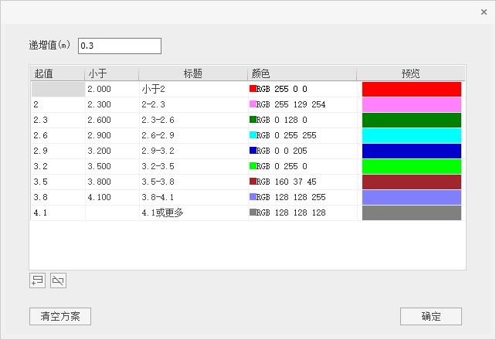This screenshot has height=340, width=496.
Task: Click the 清空方案 button
Action: point(60,316)
